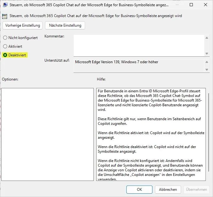
Task: Close the dialog with the X button
Action: (x=205, y=5)
